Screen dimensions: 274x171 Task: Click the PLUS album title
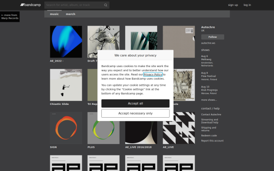click(91, 147)
